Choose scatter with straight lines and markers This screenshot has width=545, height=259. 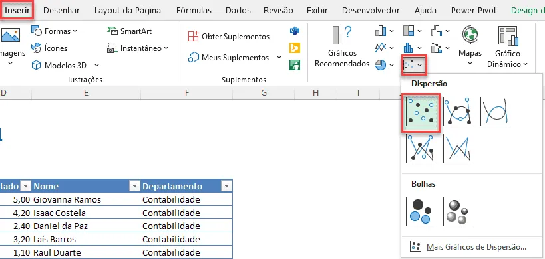(x=421, y=149)
